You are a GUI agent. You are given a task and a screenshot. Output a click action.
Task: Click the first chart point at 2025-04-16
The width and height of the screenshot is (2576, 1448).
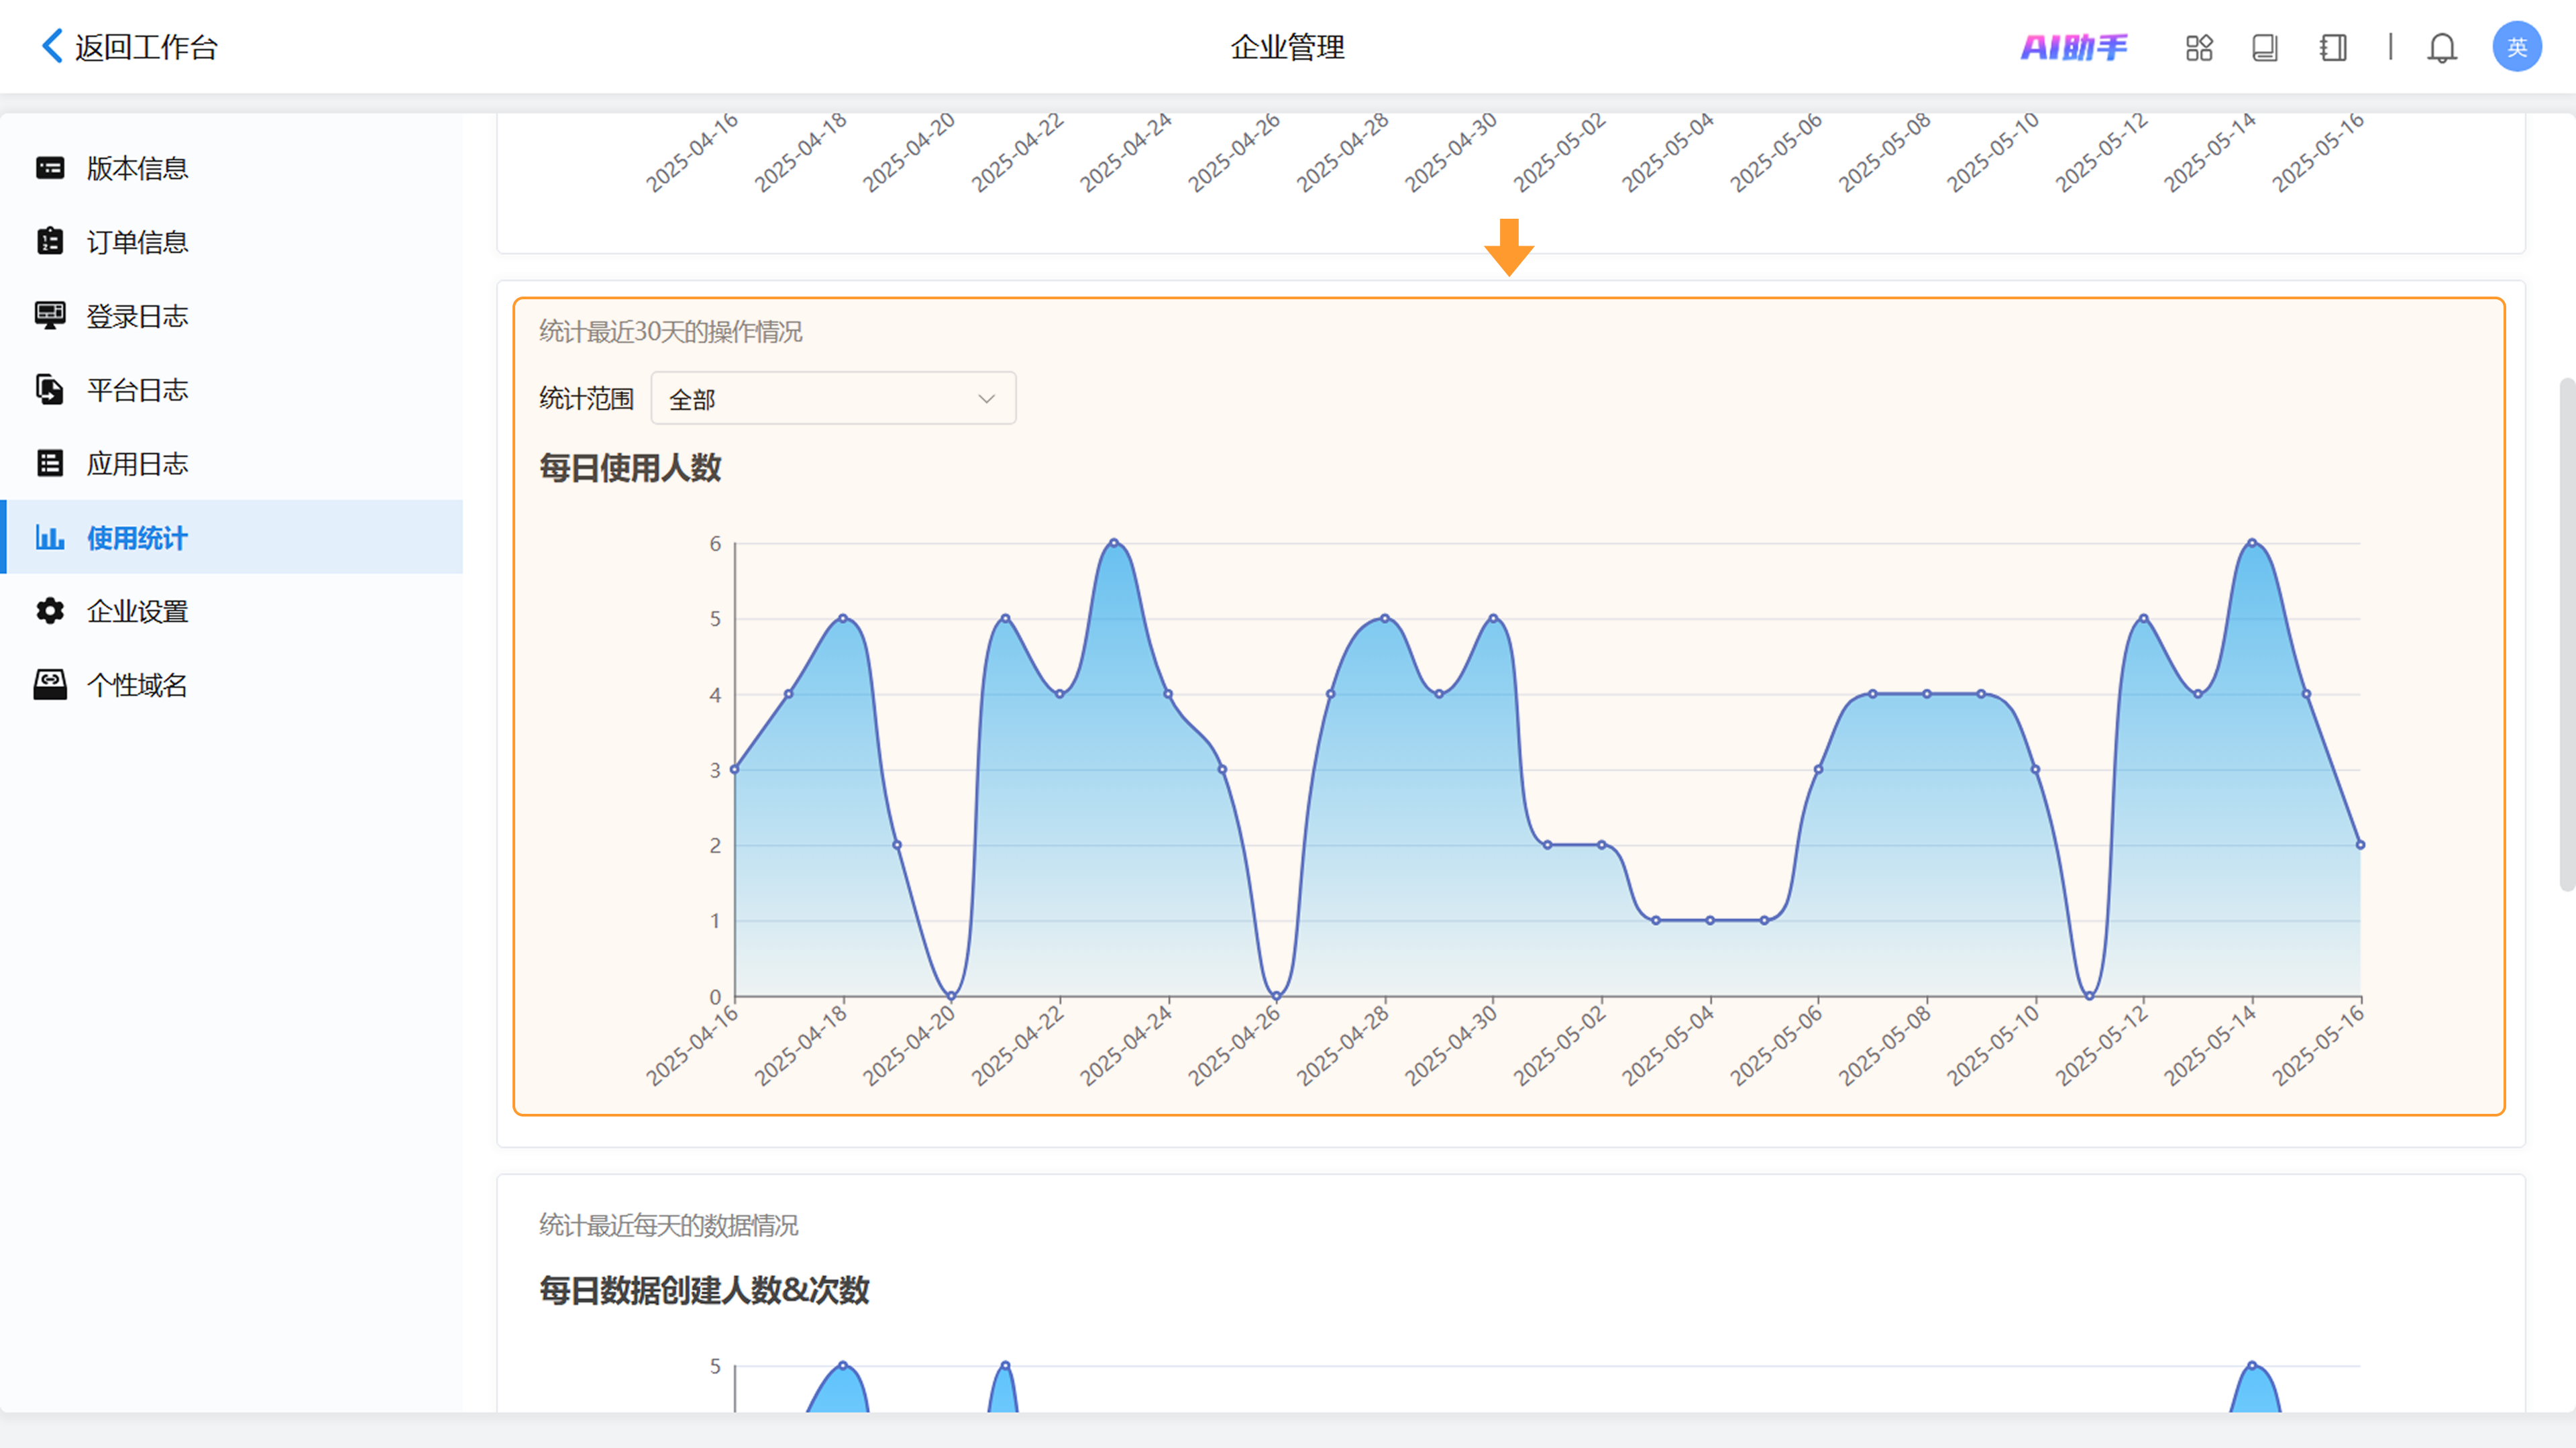[735, 770]
